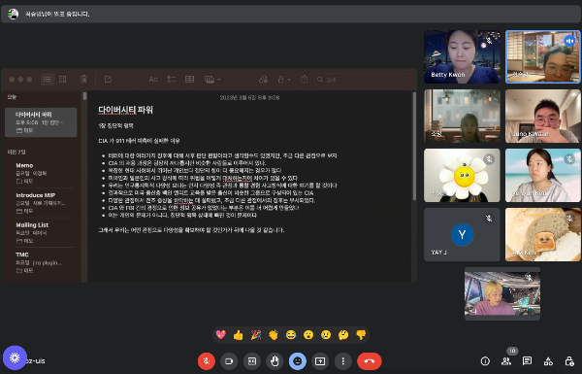The height and width of the screenshot is (374, 582).
Task: Open host controls lock icon
Action: [x=569, y=361]
